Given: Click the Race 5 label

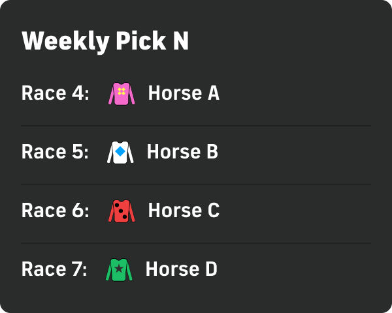Looking at the screenshot, I should (55, 152).
